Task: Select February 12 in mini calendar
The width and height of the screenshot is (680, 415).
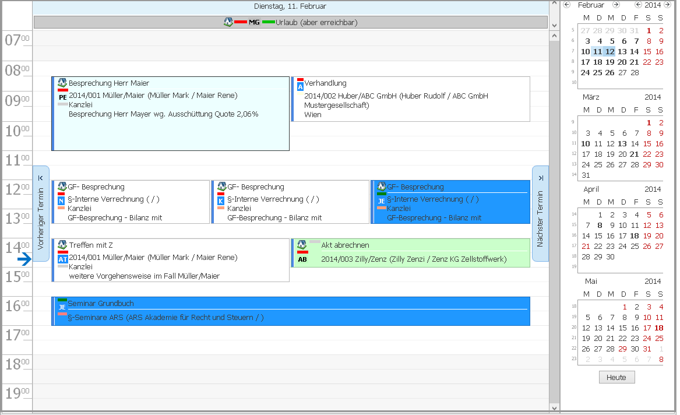Action: click(609, 52)
